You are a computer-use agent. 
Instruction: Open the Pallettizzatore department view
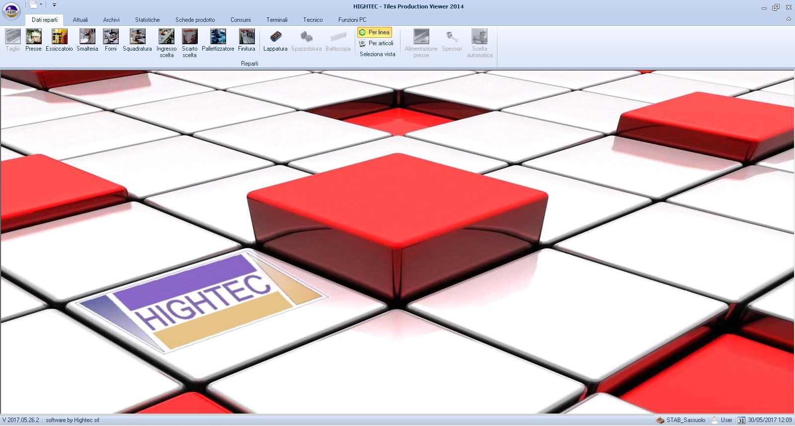(x=218, y=40)
